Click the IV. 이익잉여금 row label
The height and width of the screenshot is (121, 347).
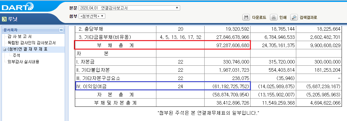tap(91, 87)
